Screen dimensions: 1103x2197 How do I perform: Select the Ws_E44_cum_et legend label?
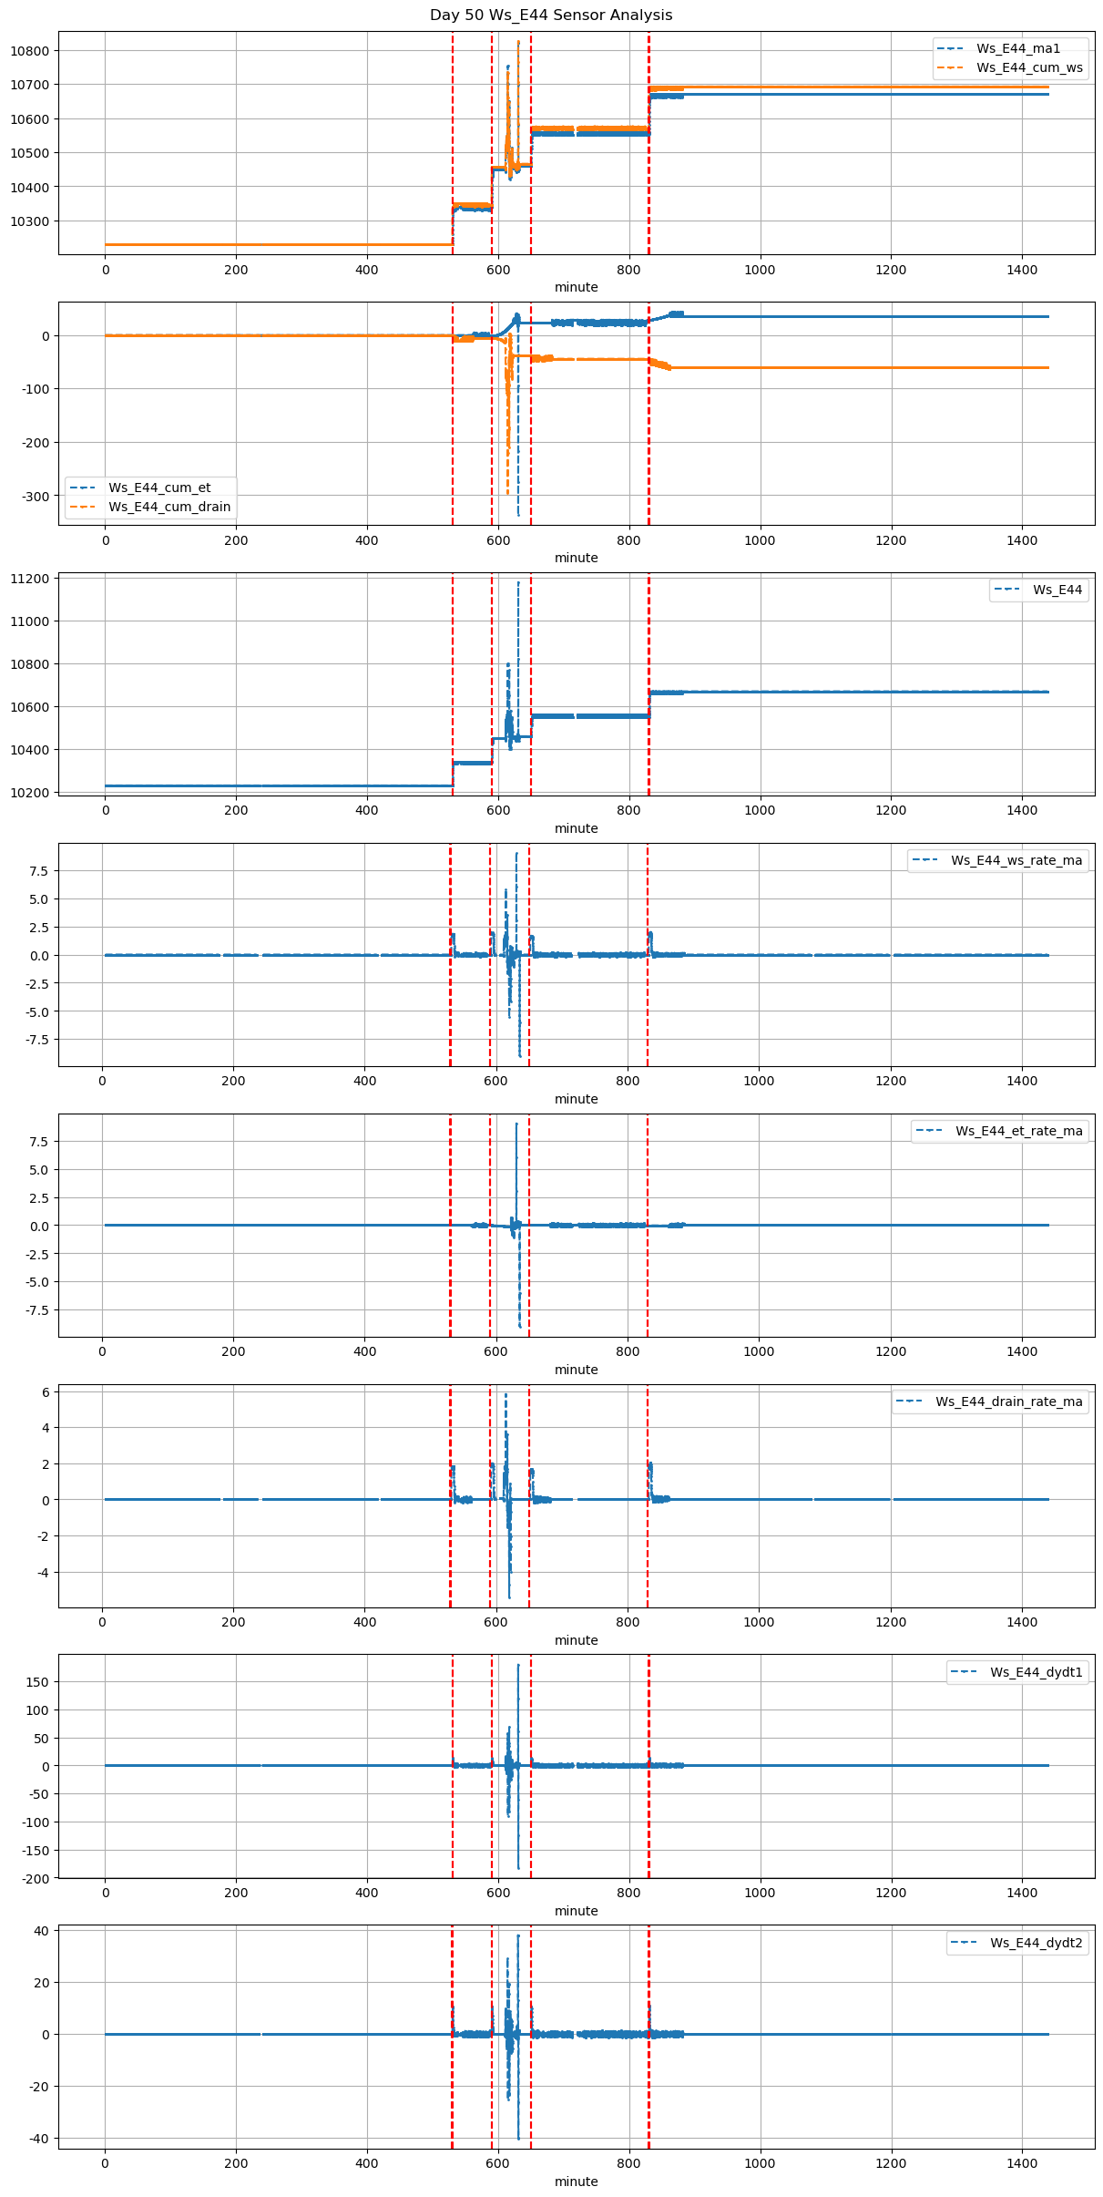pos(159,488)
